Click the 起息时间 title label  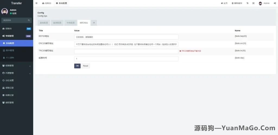coord(43,58)
